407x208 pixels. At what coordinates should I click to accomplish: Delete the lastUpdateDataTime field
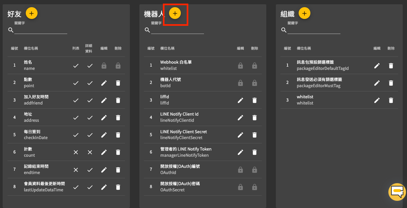click(x=118, y=187)
